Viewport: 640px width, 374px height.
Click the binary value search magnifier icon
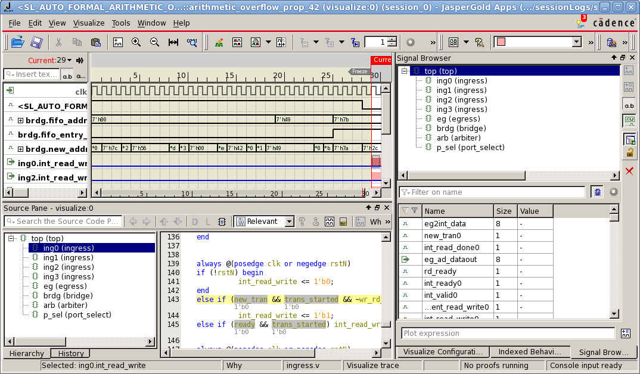pos(192,42)
